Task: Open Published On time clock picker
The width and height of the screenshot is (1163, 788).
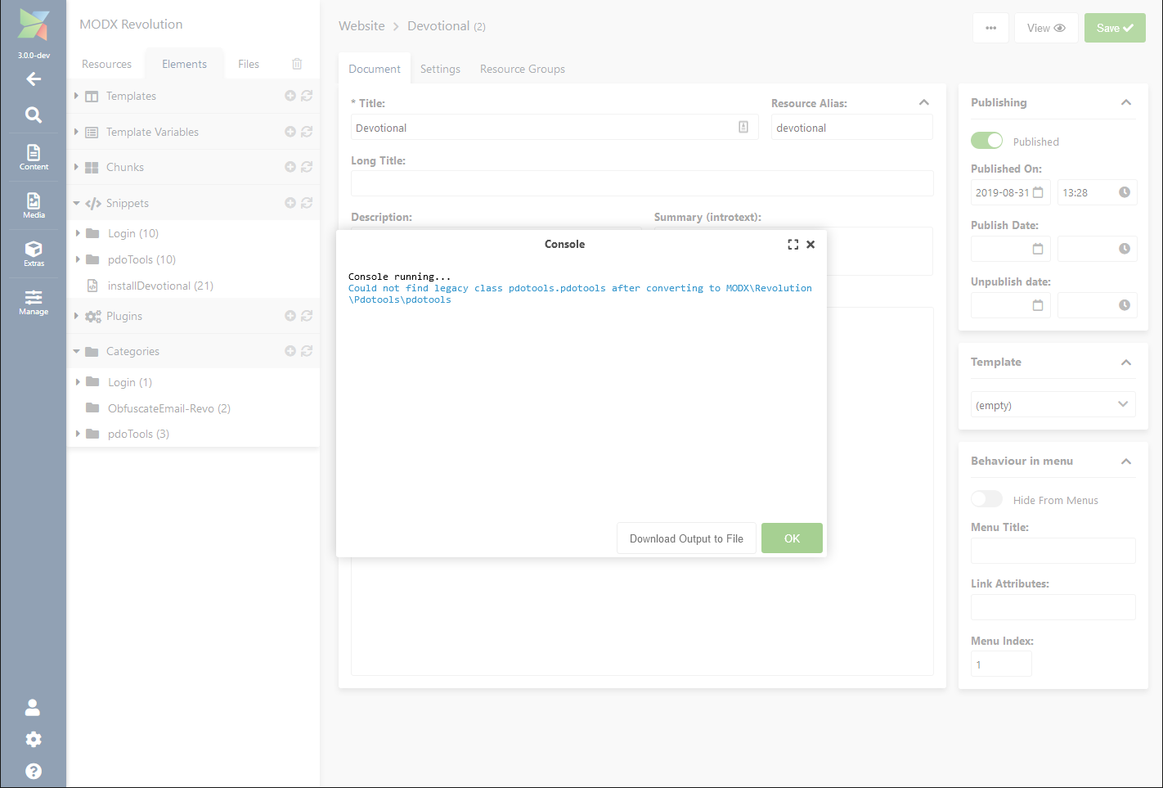Action: point(1125,192)
